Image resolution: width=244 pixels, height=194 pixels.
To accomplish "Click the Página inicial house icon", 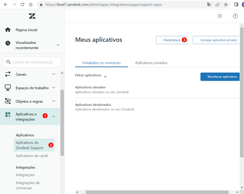I will pos(8,30).
